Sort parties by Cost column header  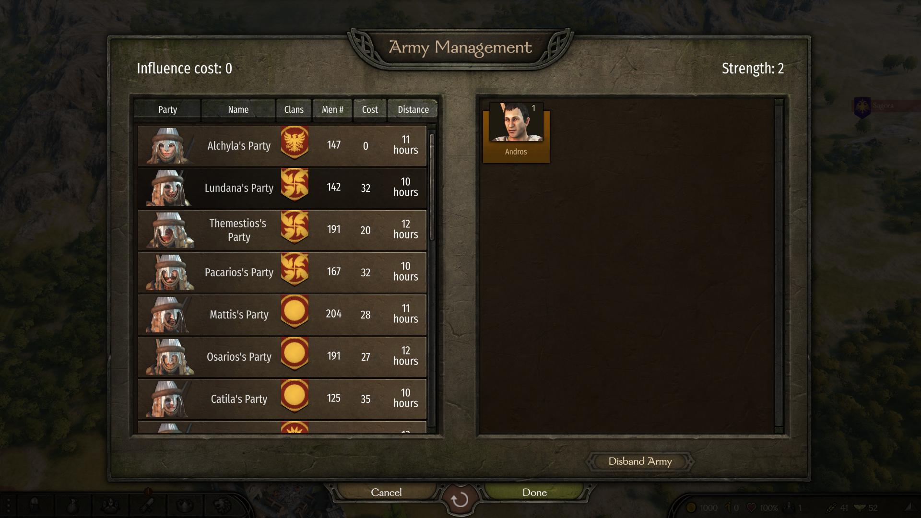370,109
